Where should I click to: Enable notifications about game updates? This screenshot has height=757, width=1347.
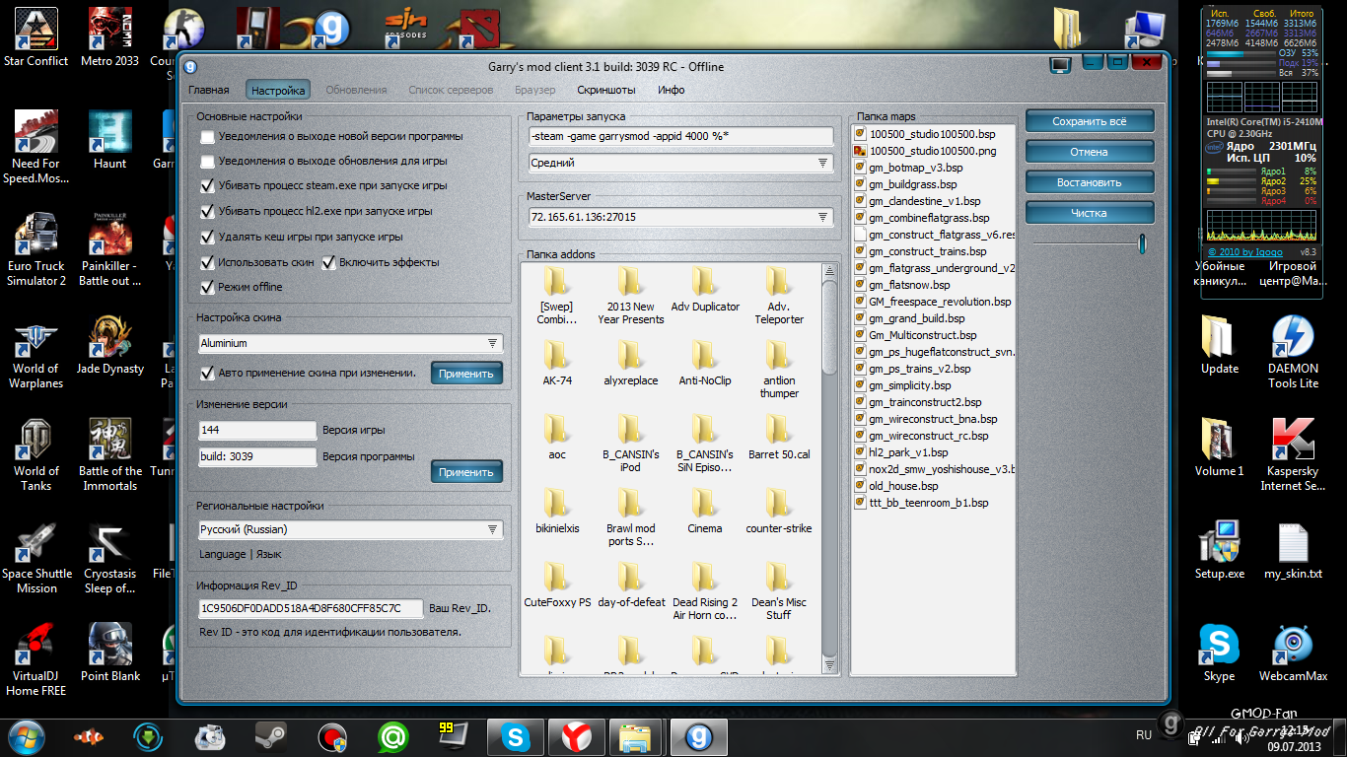coord(207,161)
